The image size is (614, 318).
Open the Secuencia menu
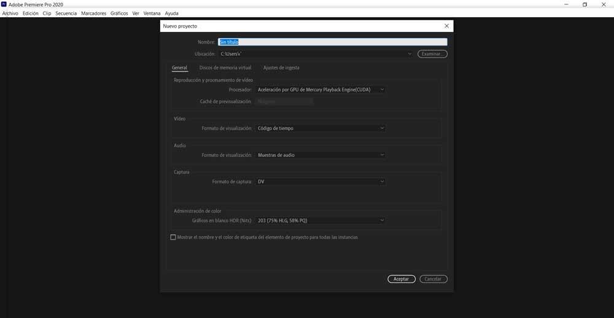pyautogui.click(x=66, y=13)
